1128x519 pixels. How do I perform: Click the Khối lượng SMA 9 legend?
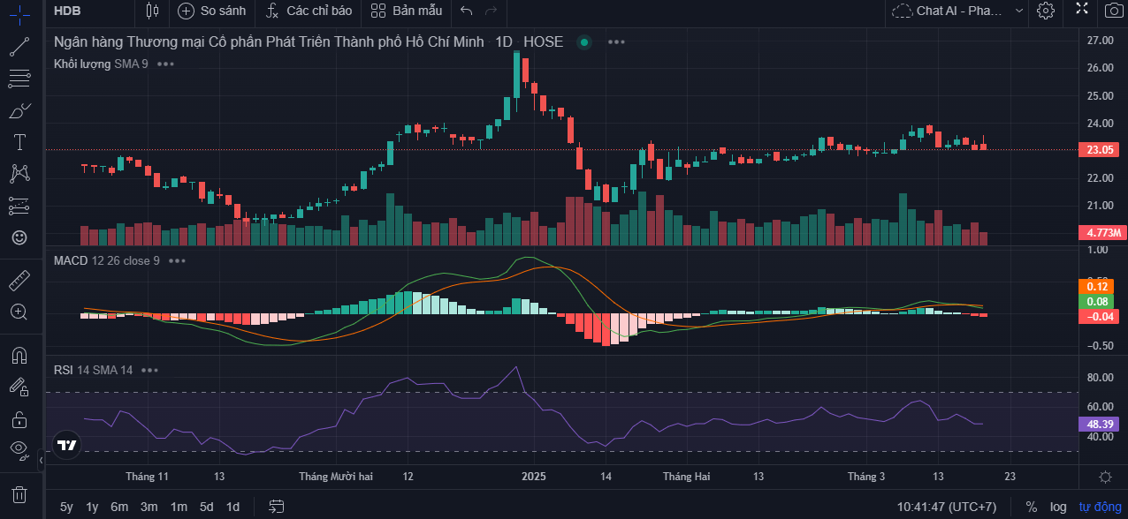[x=101, y=64]
